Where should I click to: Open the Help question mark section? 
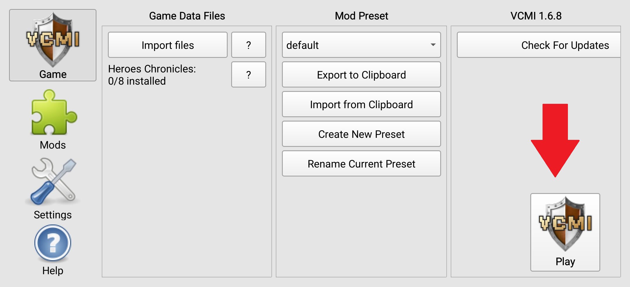coord(53,251)
